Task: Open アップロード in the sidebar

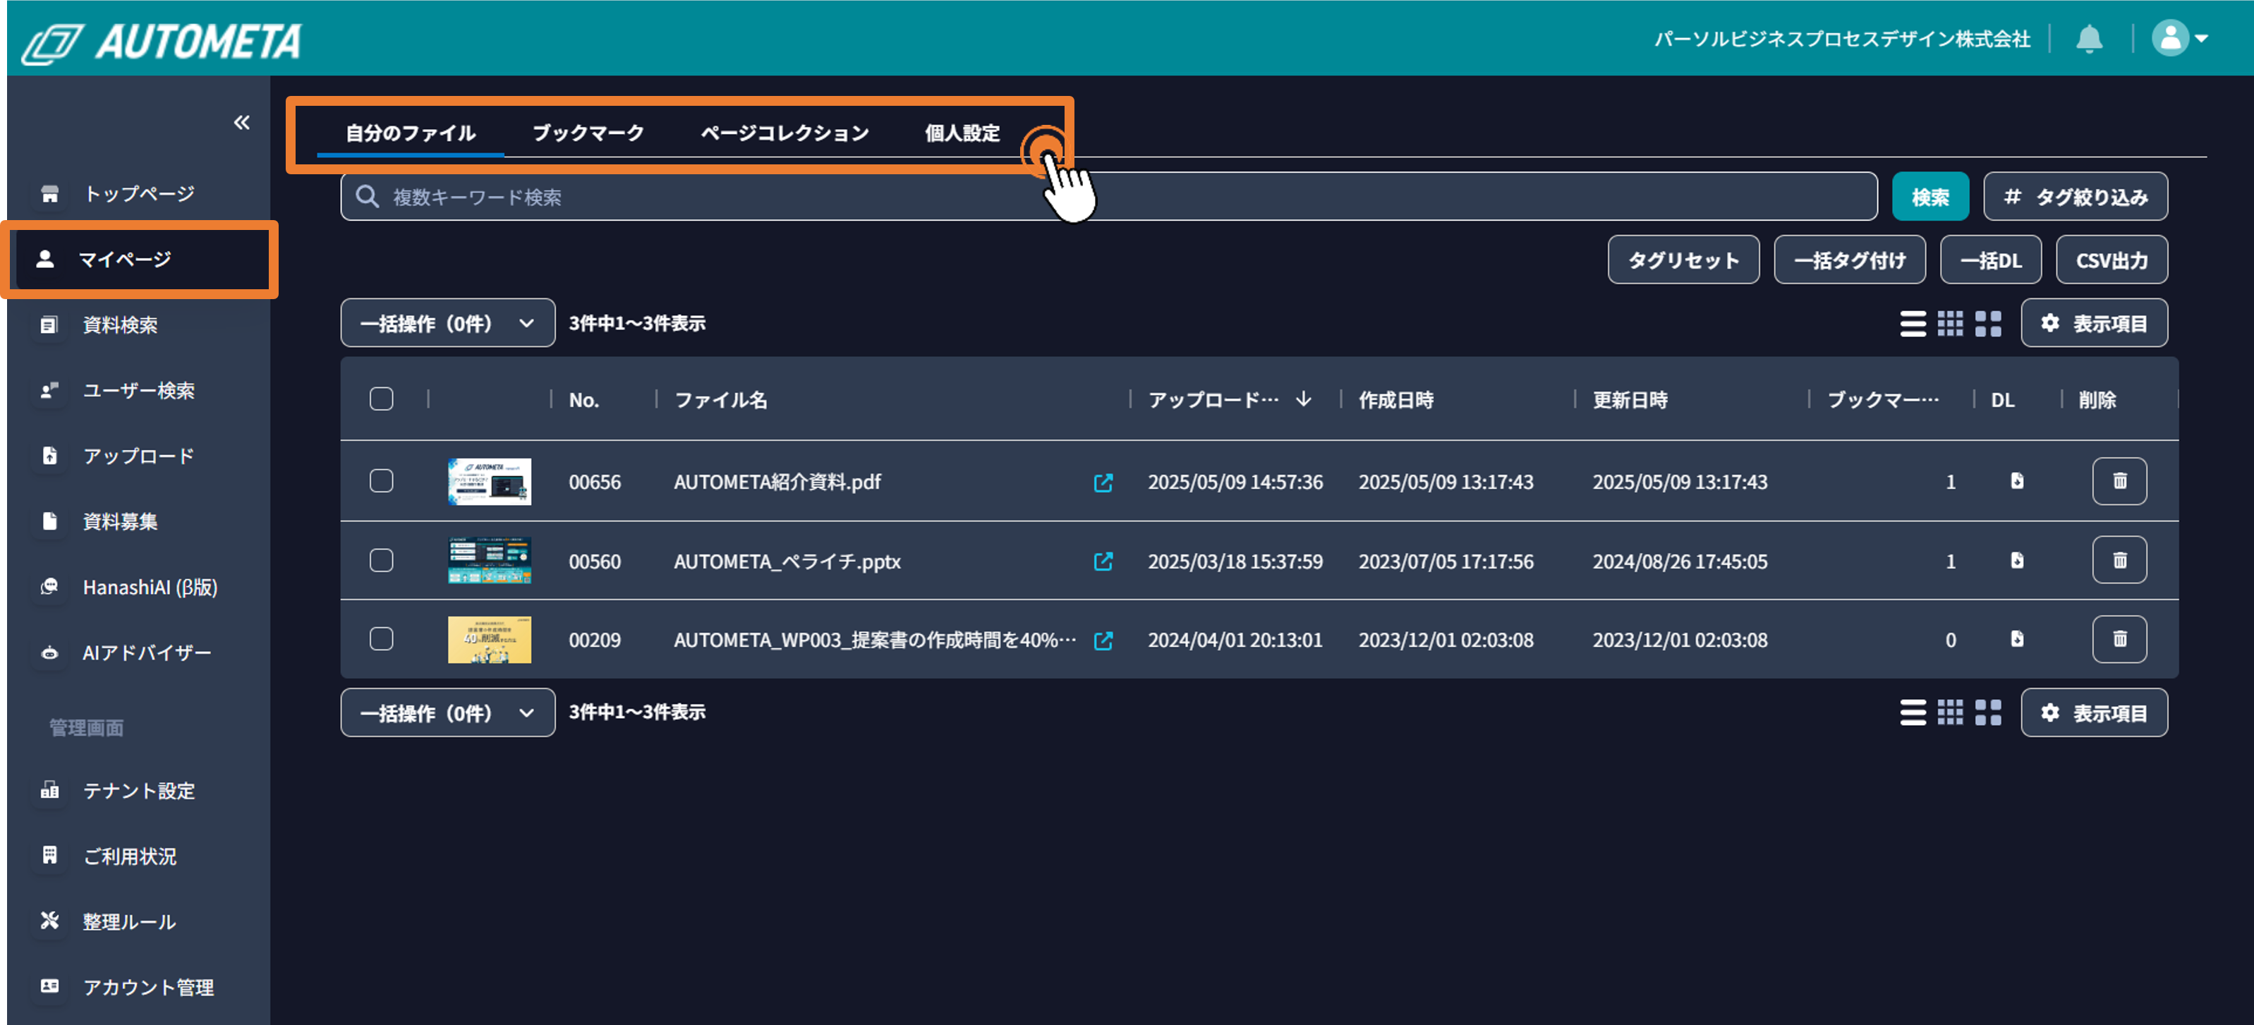Action: click(x=140, y=456)
